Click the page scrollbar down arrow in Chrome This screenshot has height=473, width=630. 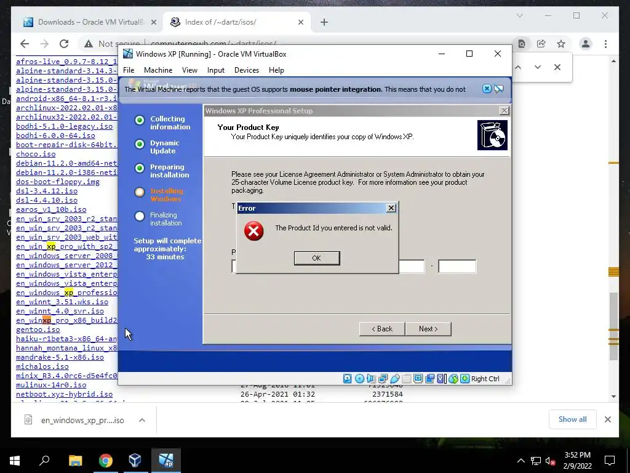[x=613, y=397]
